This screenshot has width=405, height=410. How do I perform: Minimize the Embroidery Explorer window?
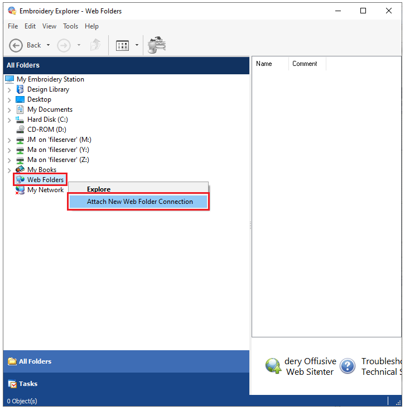338,11
